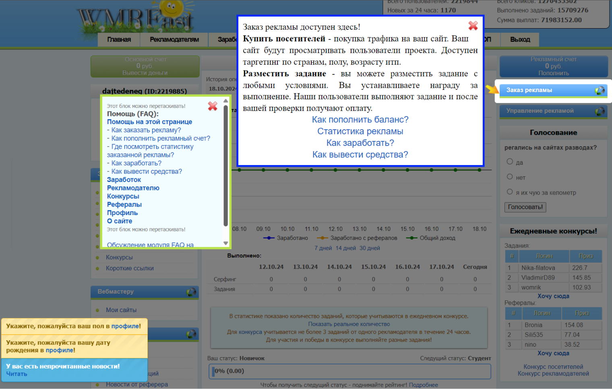Click FAQ block scroll up arrow
Viewport: 612px width, 389px height.
pos(226,101)
